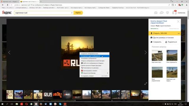Open bookmark "Как открыть порты"
189x106 pixels.
[90, 8]
